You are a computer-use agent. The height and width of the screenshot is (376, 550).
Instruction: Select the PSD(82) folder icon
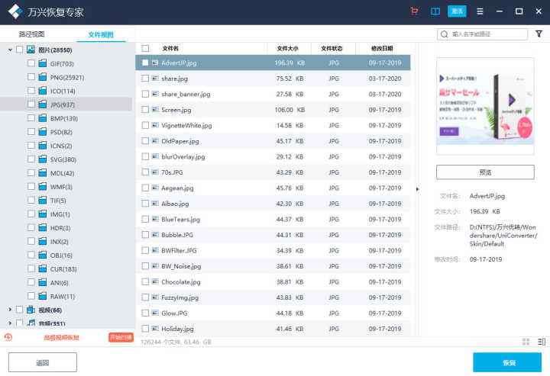pos(43,132)
